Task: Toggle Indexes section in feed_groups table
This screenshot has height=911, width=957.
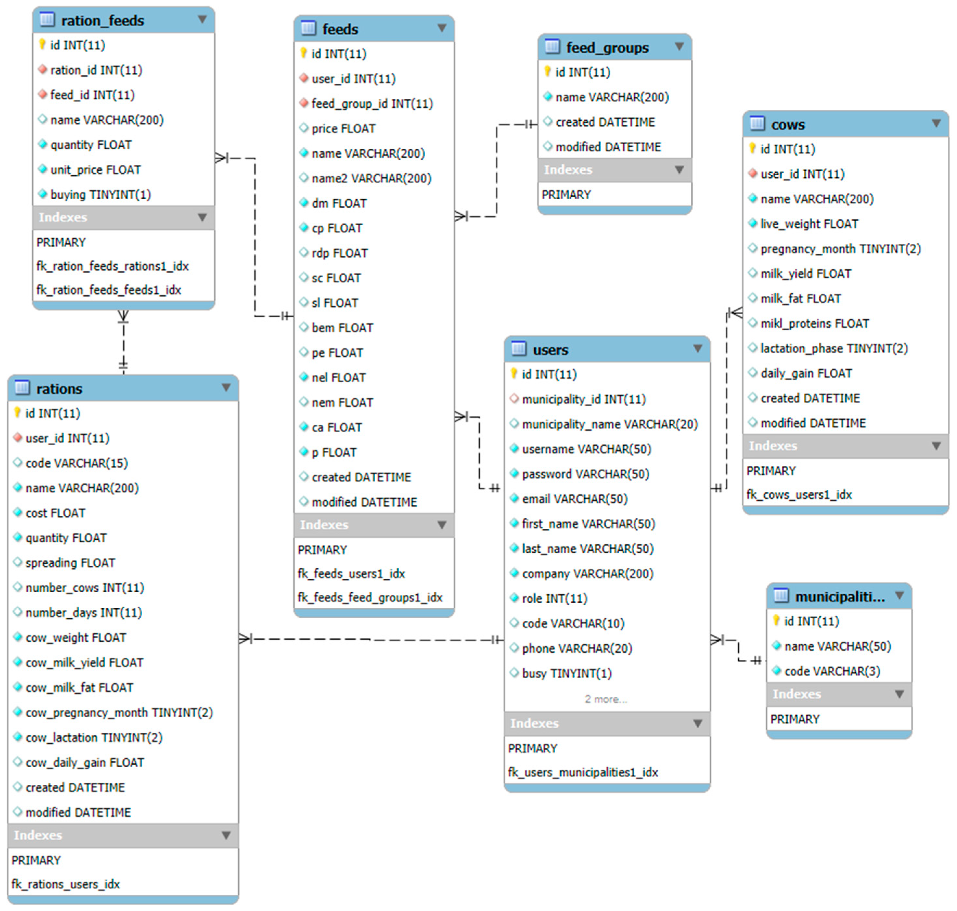Action: click(x=679, y=169)
